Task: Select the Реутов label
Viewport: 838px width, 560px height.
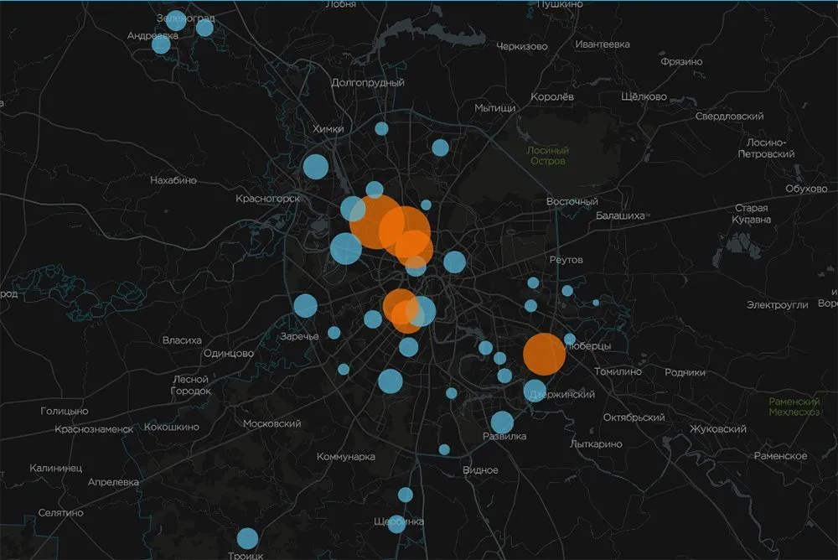Action: tap(566, 260)
